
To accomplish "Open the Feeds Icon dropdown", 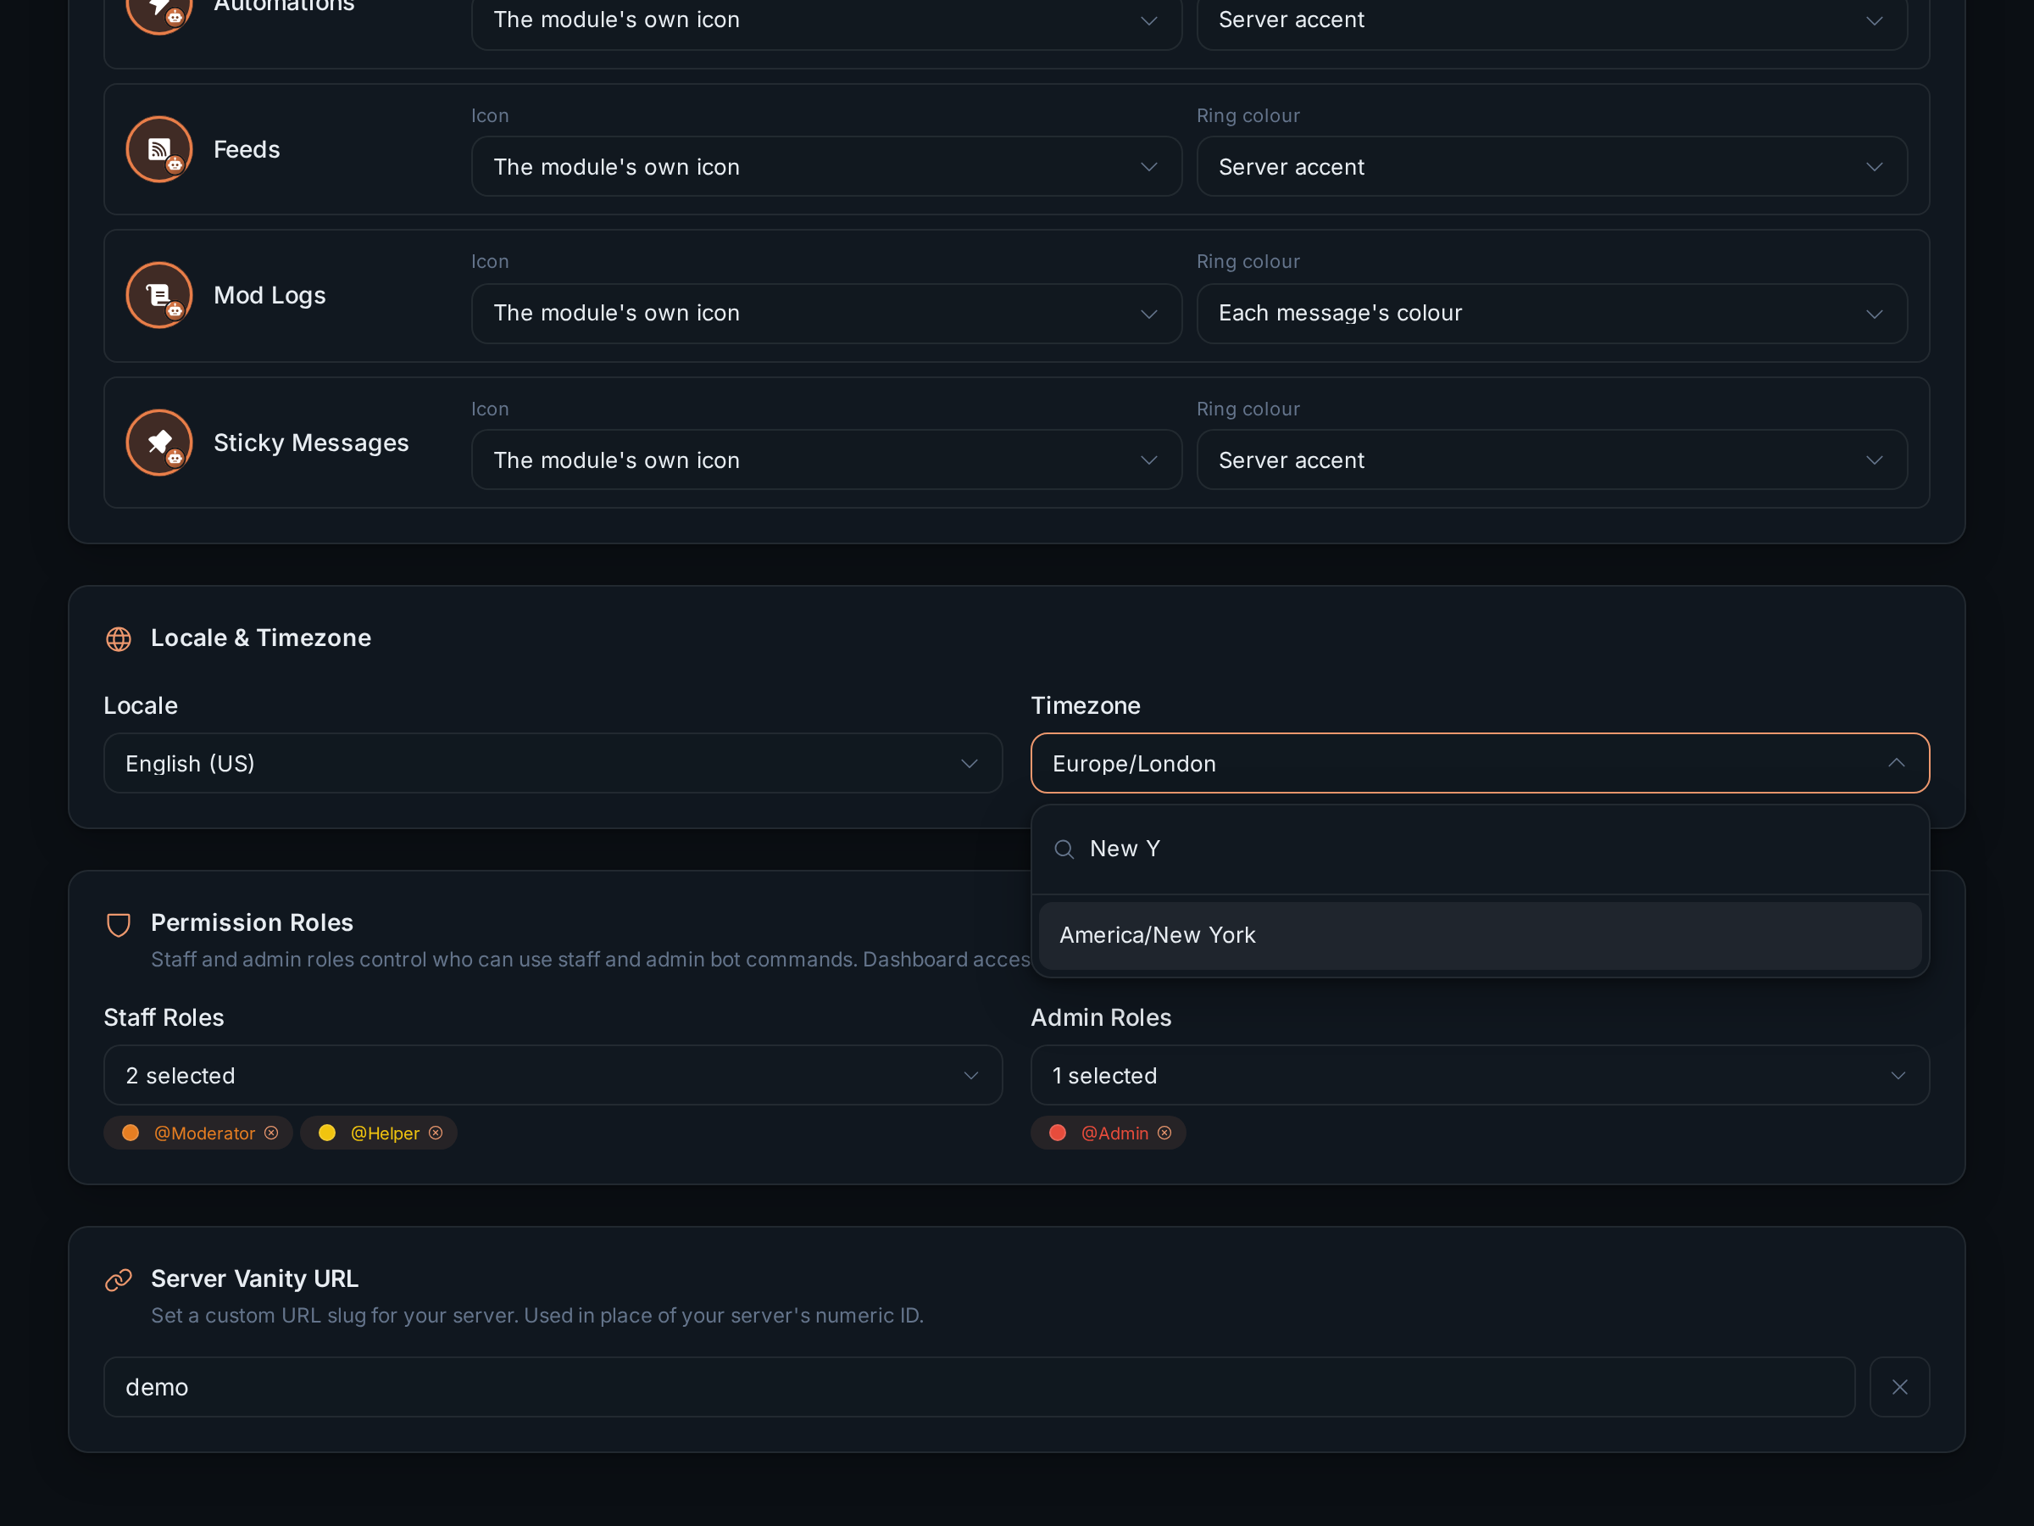I will [826, 166].
